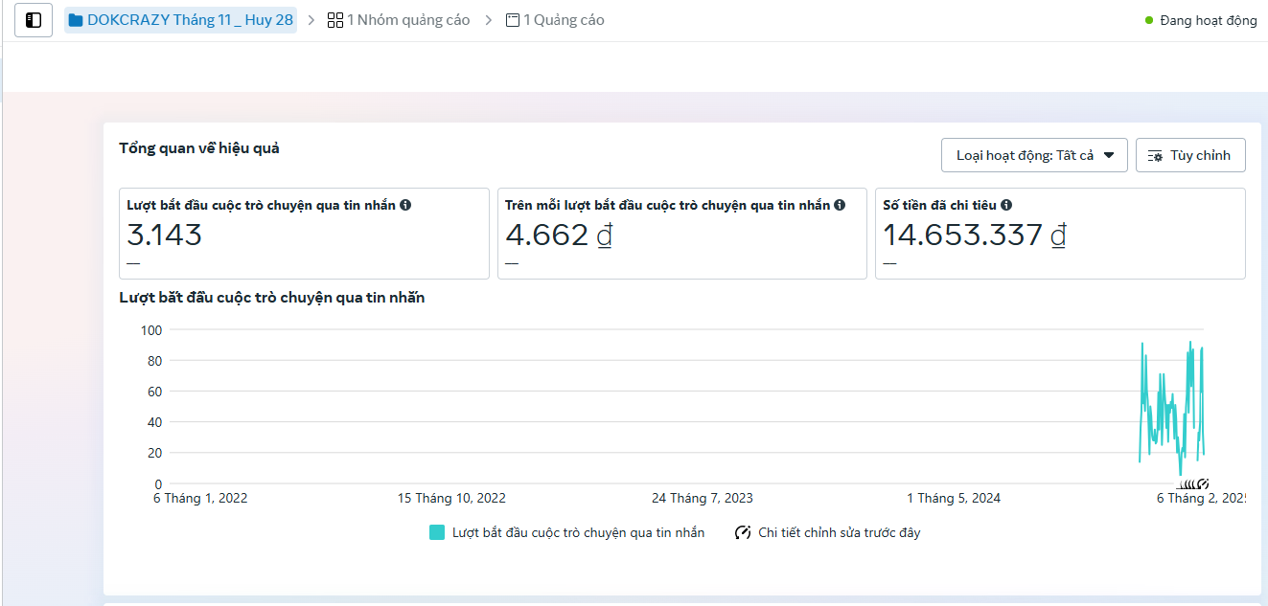Select the 14.653.337 đ amount spent card

click(x=1060, y=234)
